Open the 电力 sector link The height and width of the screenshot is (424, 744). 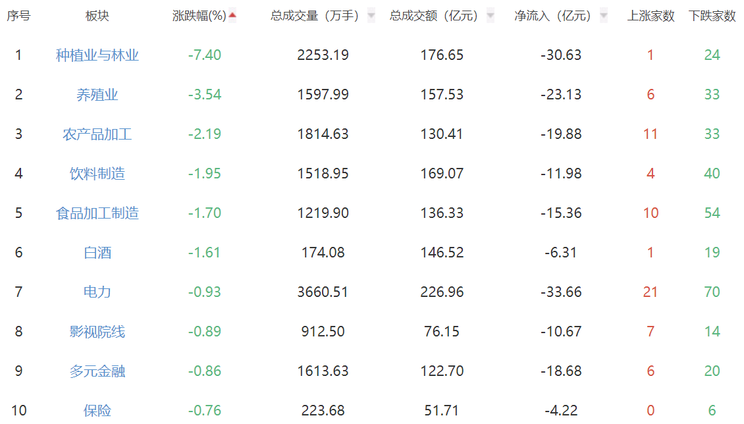tap(97, 292)
